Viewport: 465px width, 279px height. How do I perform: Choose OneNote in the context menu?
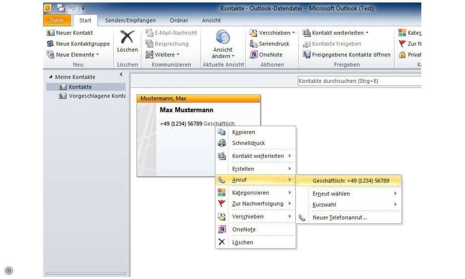click(x=255, y=229)
